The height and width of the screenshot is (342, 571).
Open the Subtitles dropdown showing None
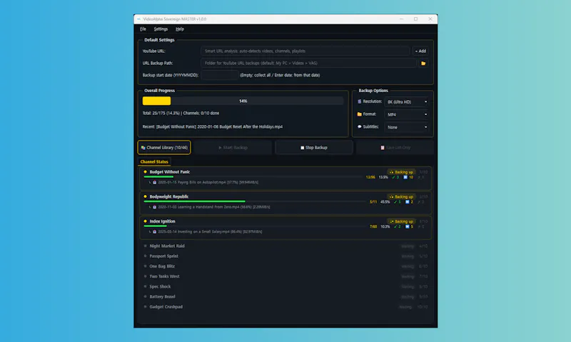[x=406, y=127]
